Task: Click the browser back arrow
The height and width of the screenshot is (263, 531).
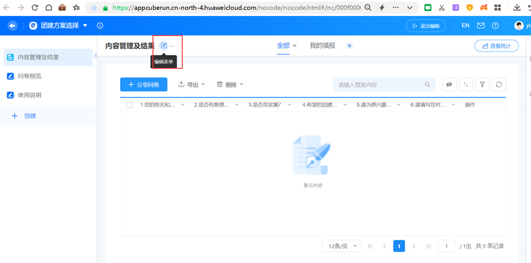Action: (x=6, y=8)
